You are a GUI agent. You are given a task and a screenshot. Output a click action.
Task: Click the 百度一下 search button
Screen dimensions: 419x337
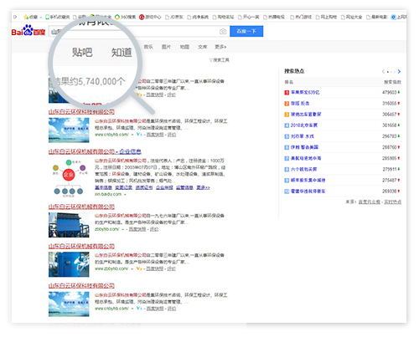(x=246, y=31)
